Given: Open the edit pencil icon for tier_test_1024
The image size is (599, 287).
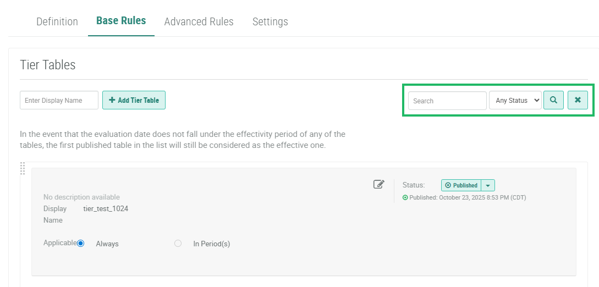Looking at the screenshot, I should coord(378,184).
